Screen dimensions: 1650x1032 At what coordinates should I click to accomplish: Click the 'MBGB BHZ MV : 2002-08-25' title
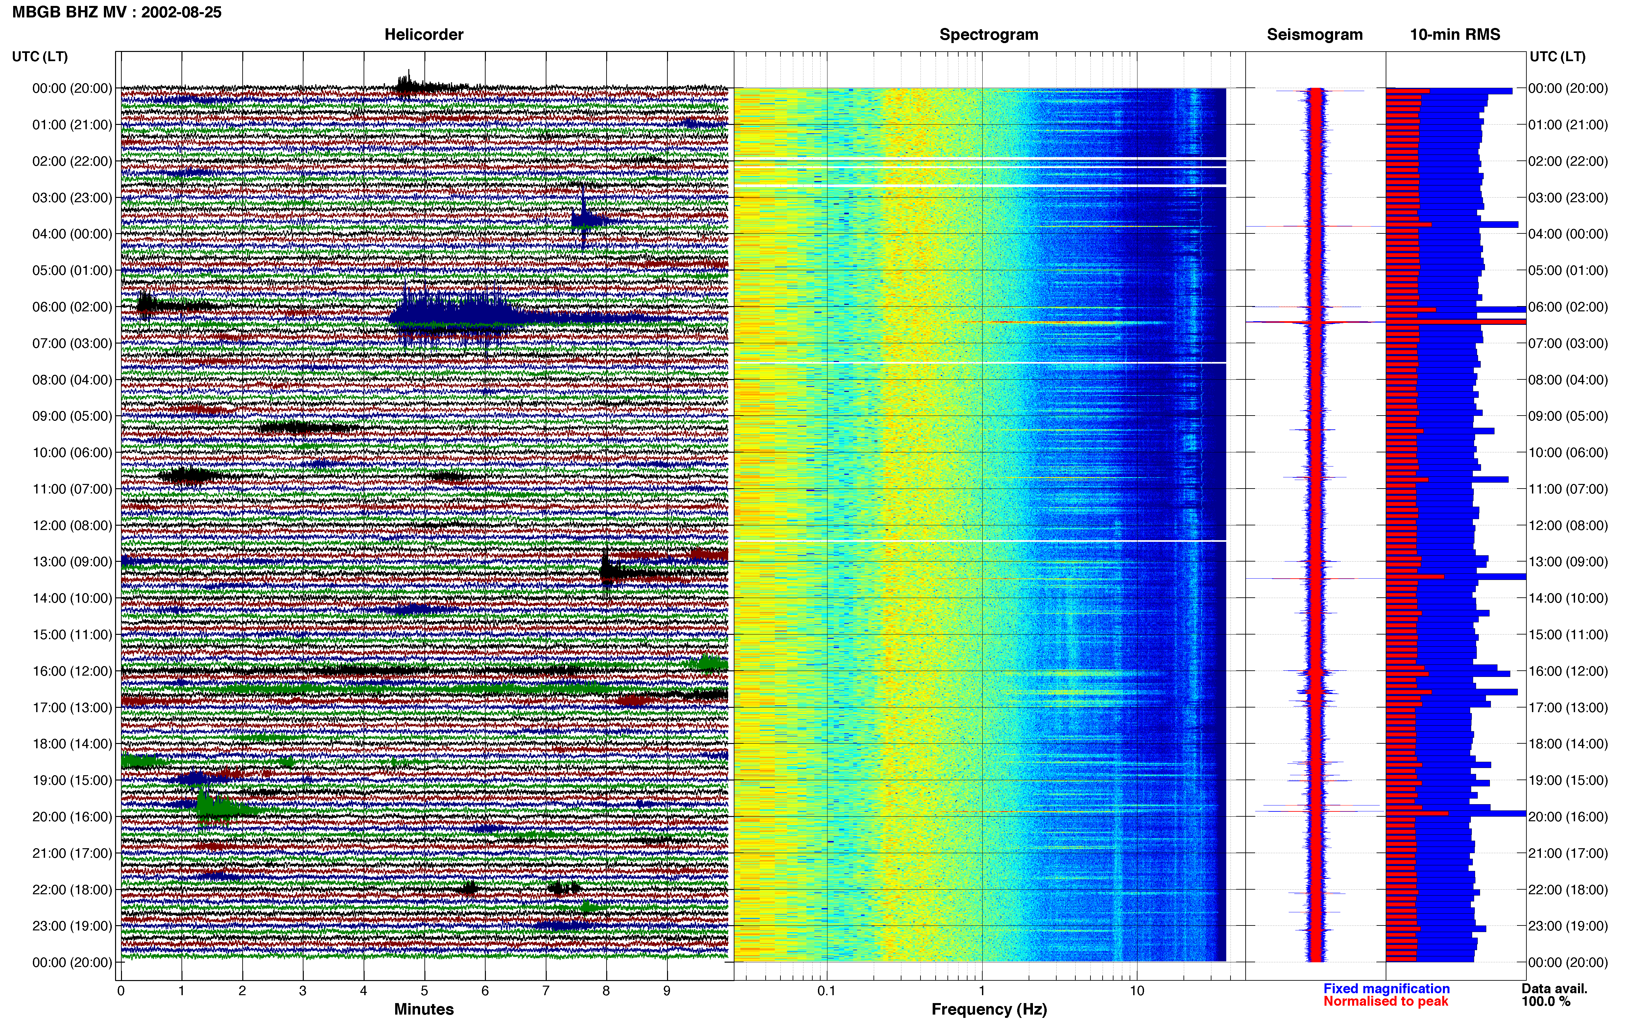(x=117, y=12)
